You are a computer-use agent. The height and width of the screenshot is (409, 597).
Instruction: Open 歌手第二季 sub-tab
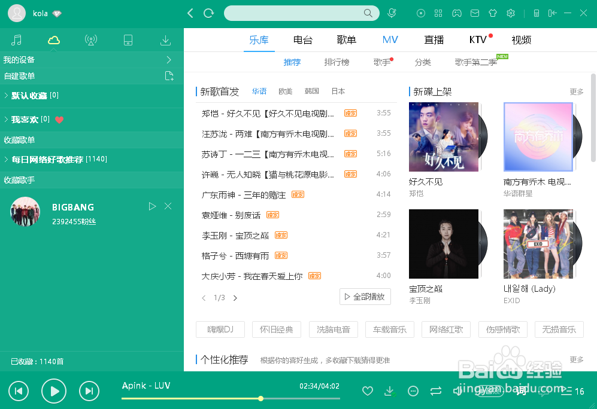point(476,62)
